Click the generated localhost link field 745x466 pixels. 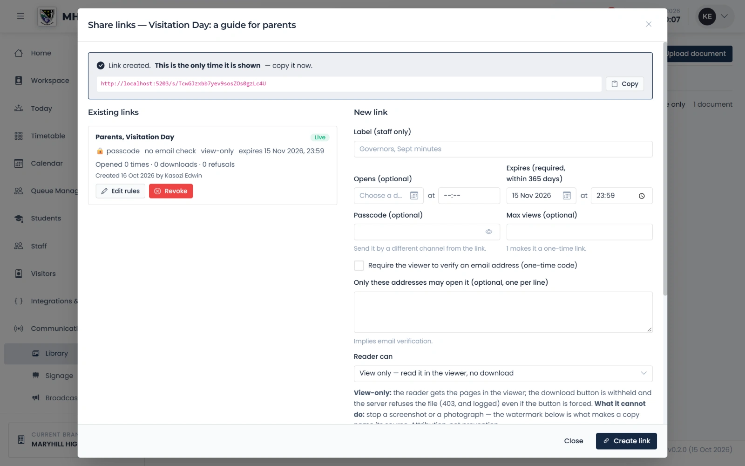(349, 84)
